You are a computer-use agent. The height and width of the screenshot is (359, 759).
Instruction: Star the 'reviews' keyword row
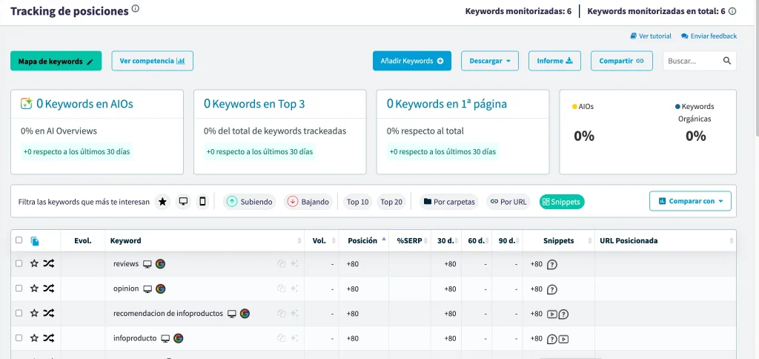34,264
